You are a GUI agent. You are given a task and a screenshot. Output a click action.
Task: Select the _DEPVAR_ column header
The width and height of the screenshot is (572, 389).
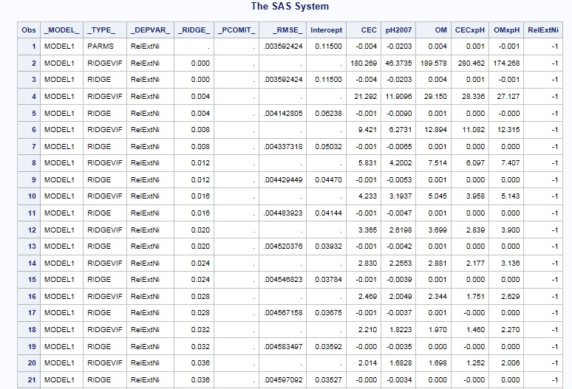151,30
